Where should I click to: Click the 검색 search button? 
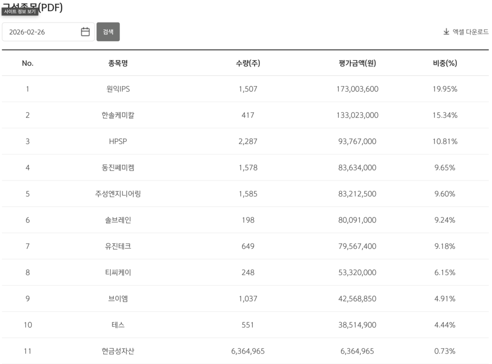[x=108, y=32]
